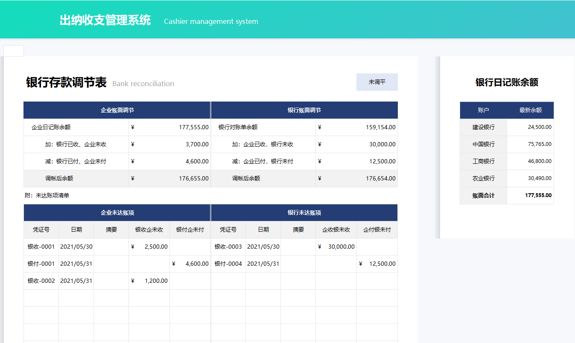Select the 工商银行 account row

tap(483, 161)
